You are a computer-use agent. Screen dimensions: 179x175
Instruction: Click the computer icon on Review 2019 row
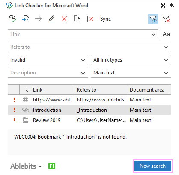[26, 120]
